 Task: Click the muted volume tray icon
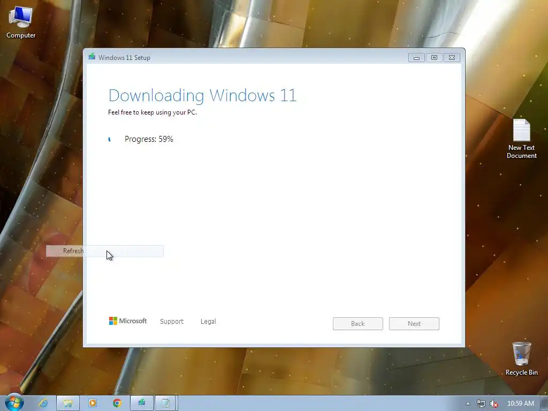coord(494,404)
